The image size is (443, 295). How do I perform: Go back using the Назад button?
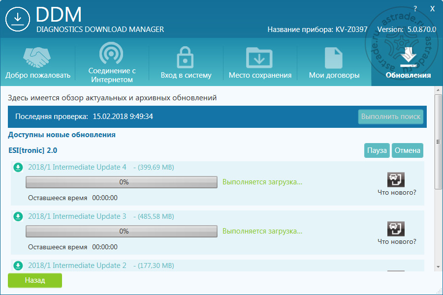pos(35,280)
